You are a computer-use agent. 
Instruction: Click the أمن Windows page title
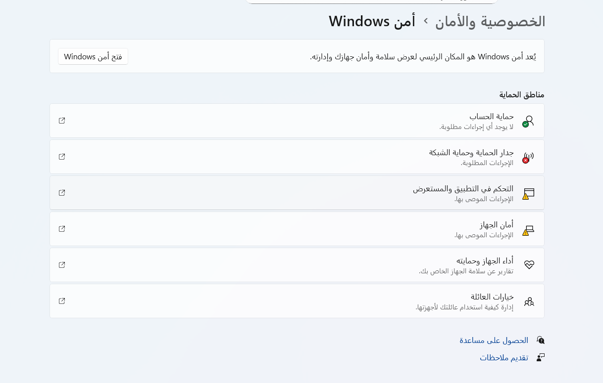coord(372,21)
